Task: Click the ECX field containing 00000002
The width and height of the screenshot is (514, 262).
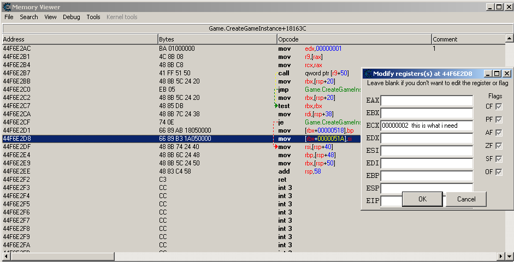Action: point(427,126)
